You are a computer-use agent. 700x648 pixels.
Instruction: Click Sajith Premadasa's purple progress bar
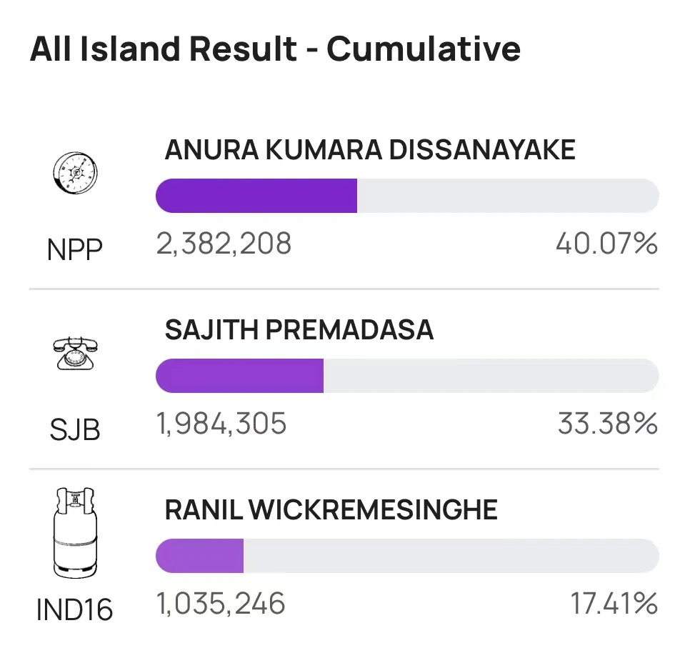pyautogui.click(x=239, y=376)
